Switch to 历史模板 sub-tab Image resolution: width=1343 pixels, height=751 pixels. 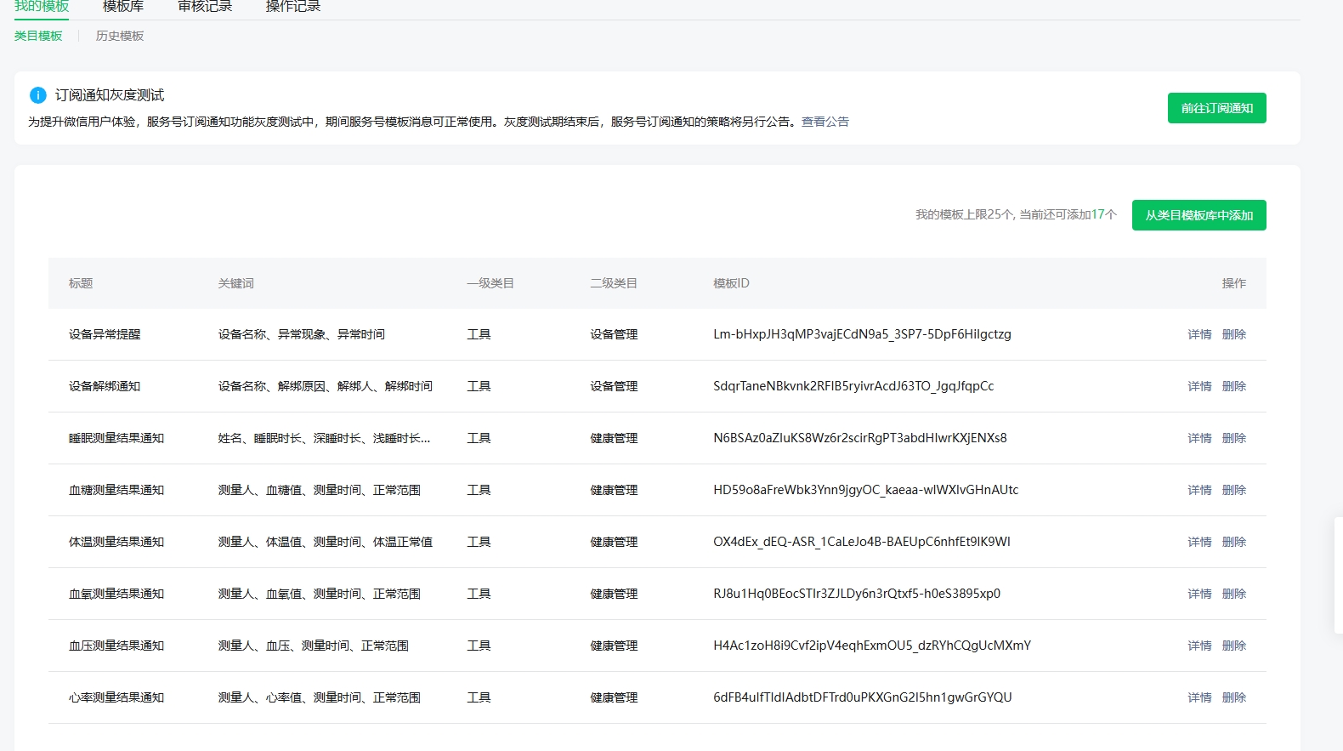(120, 36)
